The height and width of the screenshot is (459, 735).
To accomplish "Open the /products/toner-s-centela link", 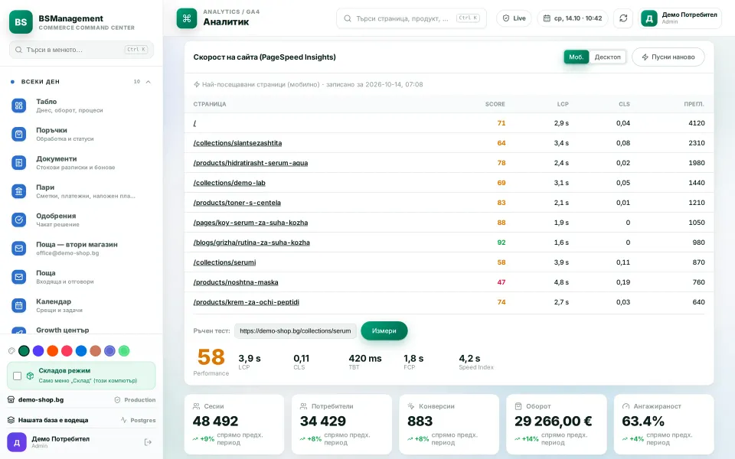I will [237, 203].
